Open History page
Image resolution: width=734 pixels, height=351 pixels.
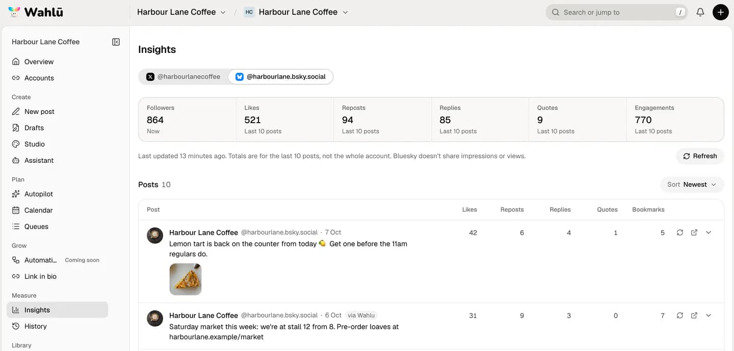point(57,326)
